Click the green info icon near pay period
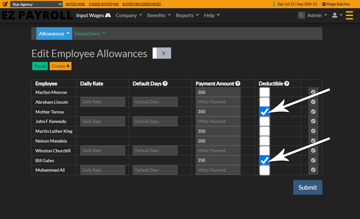Screen dimensions: 360x219 274,4
